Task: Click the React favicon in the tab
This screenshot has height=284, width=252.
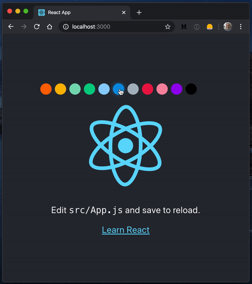Action: (x=42, y=13)
